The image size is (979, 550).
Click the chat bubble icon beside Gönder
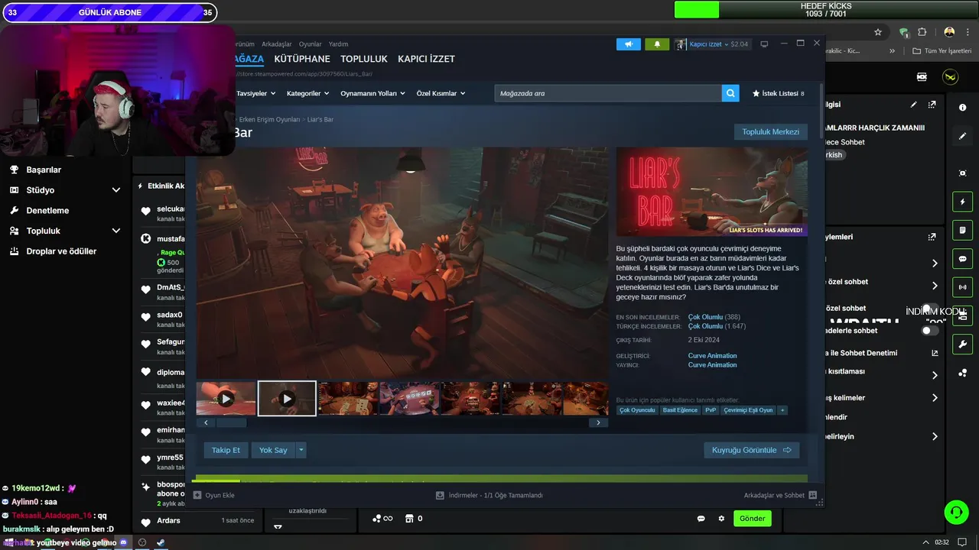[701, 519]
